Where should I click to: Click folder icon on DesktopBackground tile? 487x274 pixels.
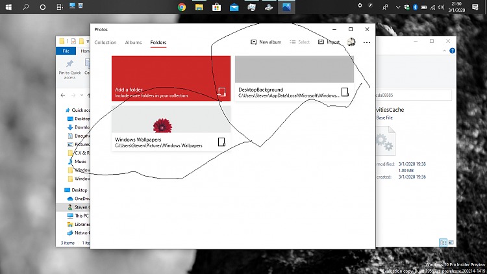[x=345, y=92]
